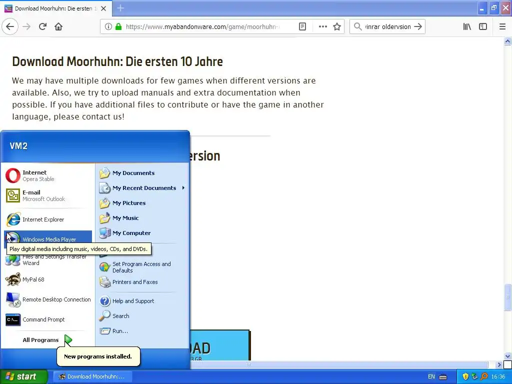Viewport: 512px width, 384px height.
Task: Click the network connection tray icon
Action: point(475,376)
